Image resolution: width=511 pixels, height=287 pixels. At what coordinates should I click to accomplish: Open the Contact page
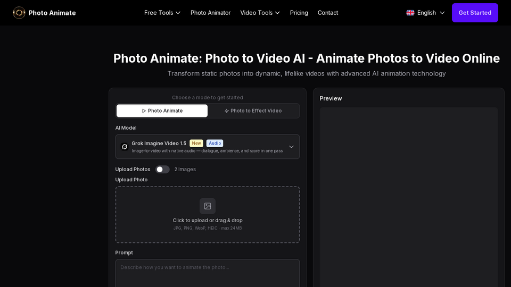328,13
